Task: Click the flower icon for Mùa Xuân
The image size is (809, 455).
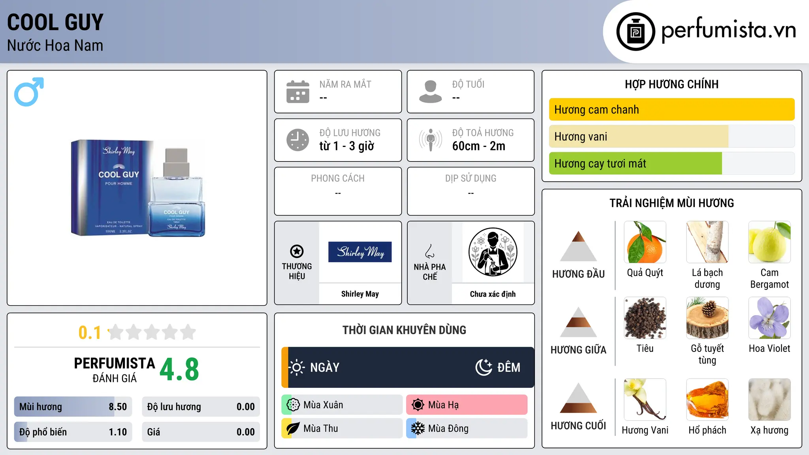Action: coord(293,405)
